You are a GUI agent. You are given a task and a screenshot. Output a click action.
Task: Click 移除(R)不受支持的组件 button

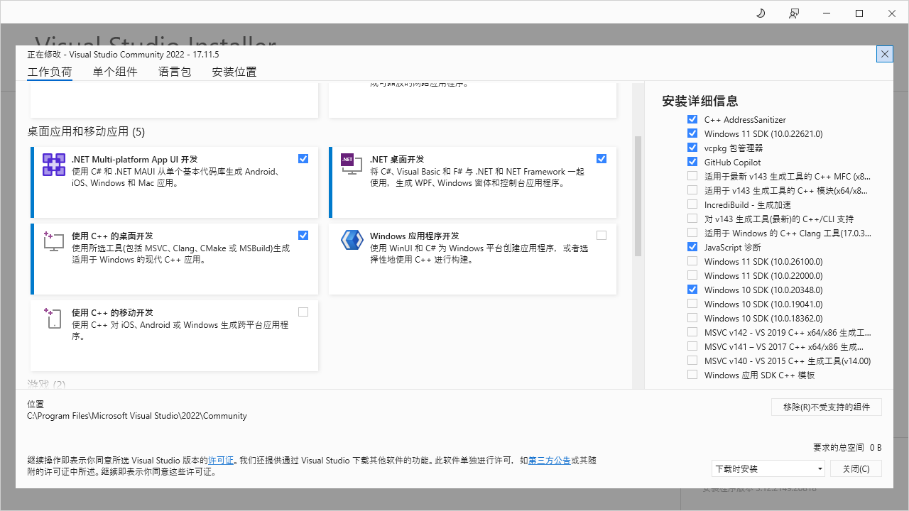pos(827,407)
